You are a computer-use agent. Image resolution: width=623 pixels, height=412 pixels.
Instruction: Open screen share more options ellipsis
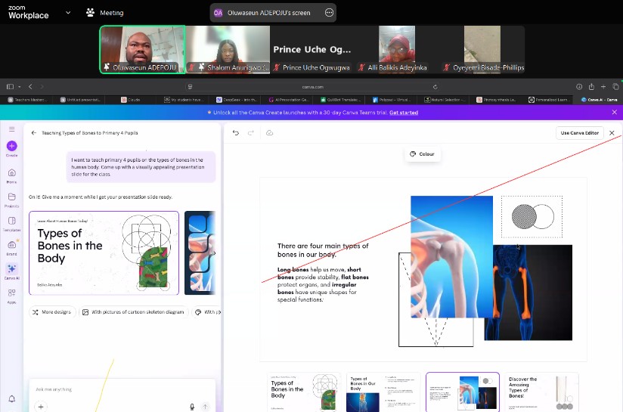pyautogui.click(x=329, y=13)
